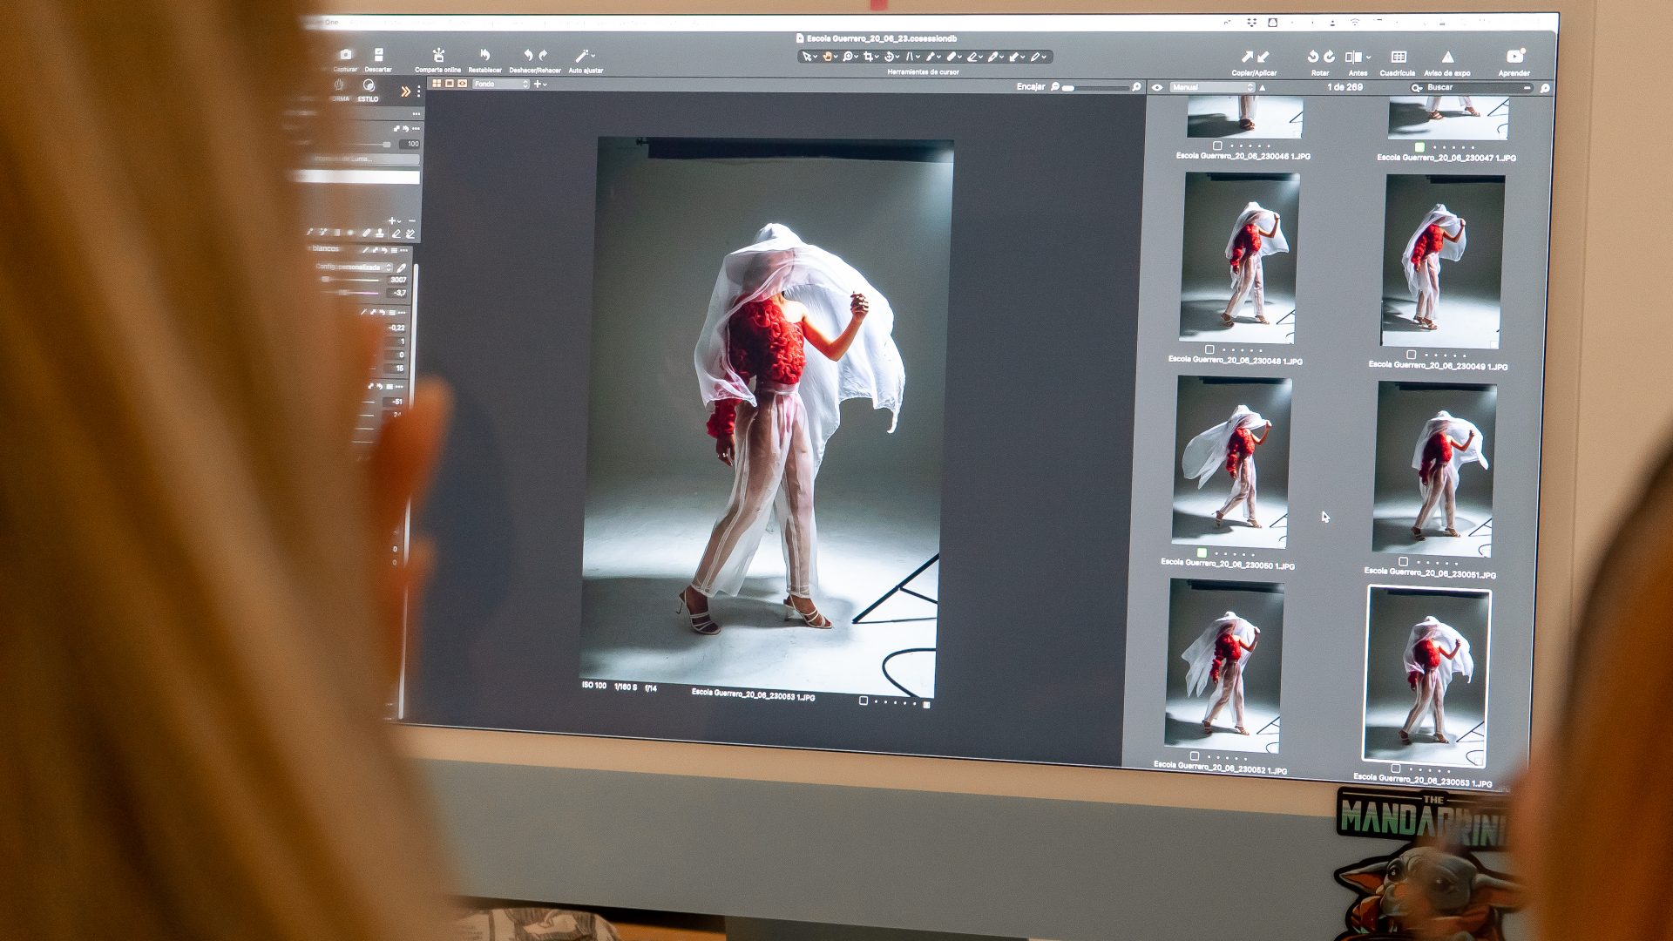Pick white balance with eyedropper

402,267
